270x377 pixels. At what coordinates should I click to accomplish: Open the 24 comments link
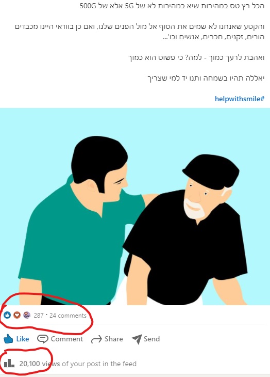point(68,315)
